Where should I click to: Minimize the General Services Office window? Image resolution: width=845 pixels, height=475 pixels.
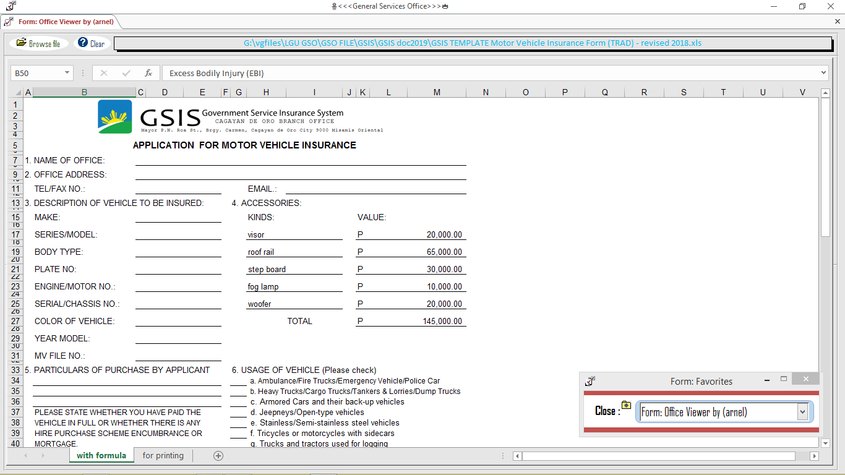click(774, 6)
